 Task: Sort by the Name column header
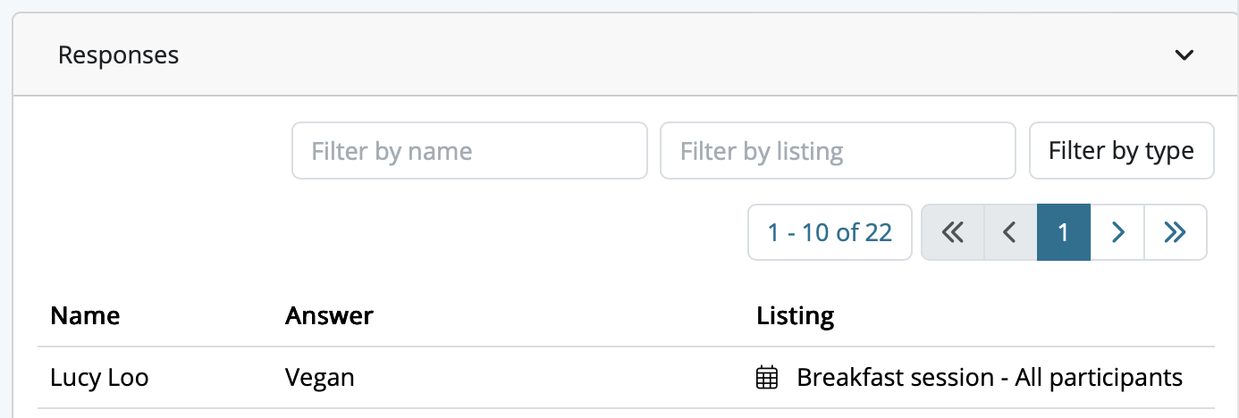pyautogui.click(x=85, y=315)
